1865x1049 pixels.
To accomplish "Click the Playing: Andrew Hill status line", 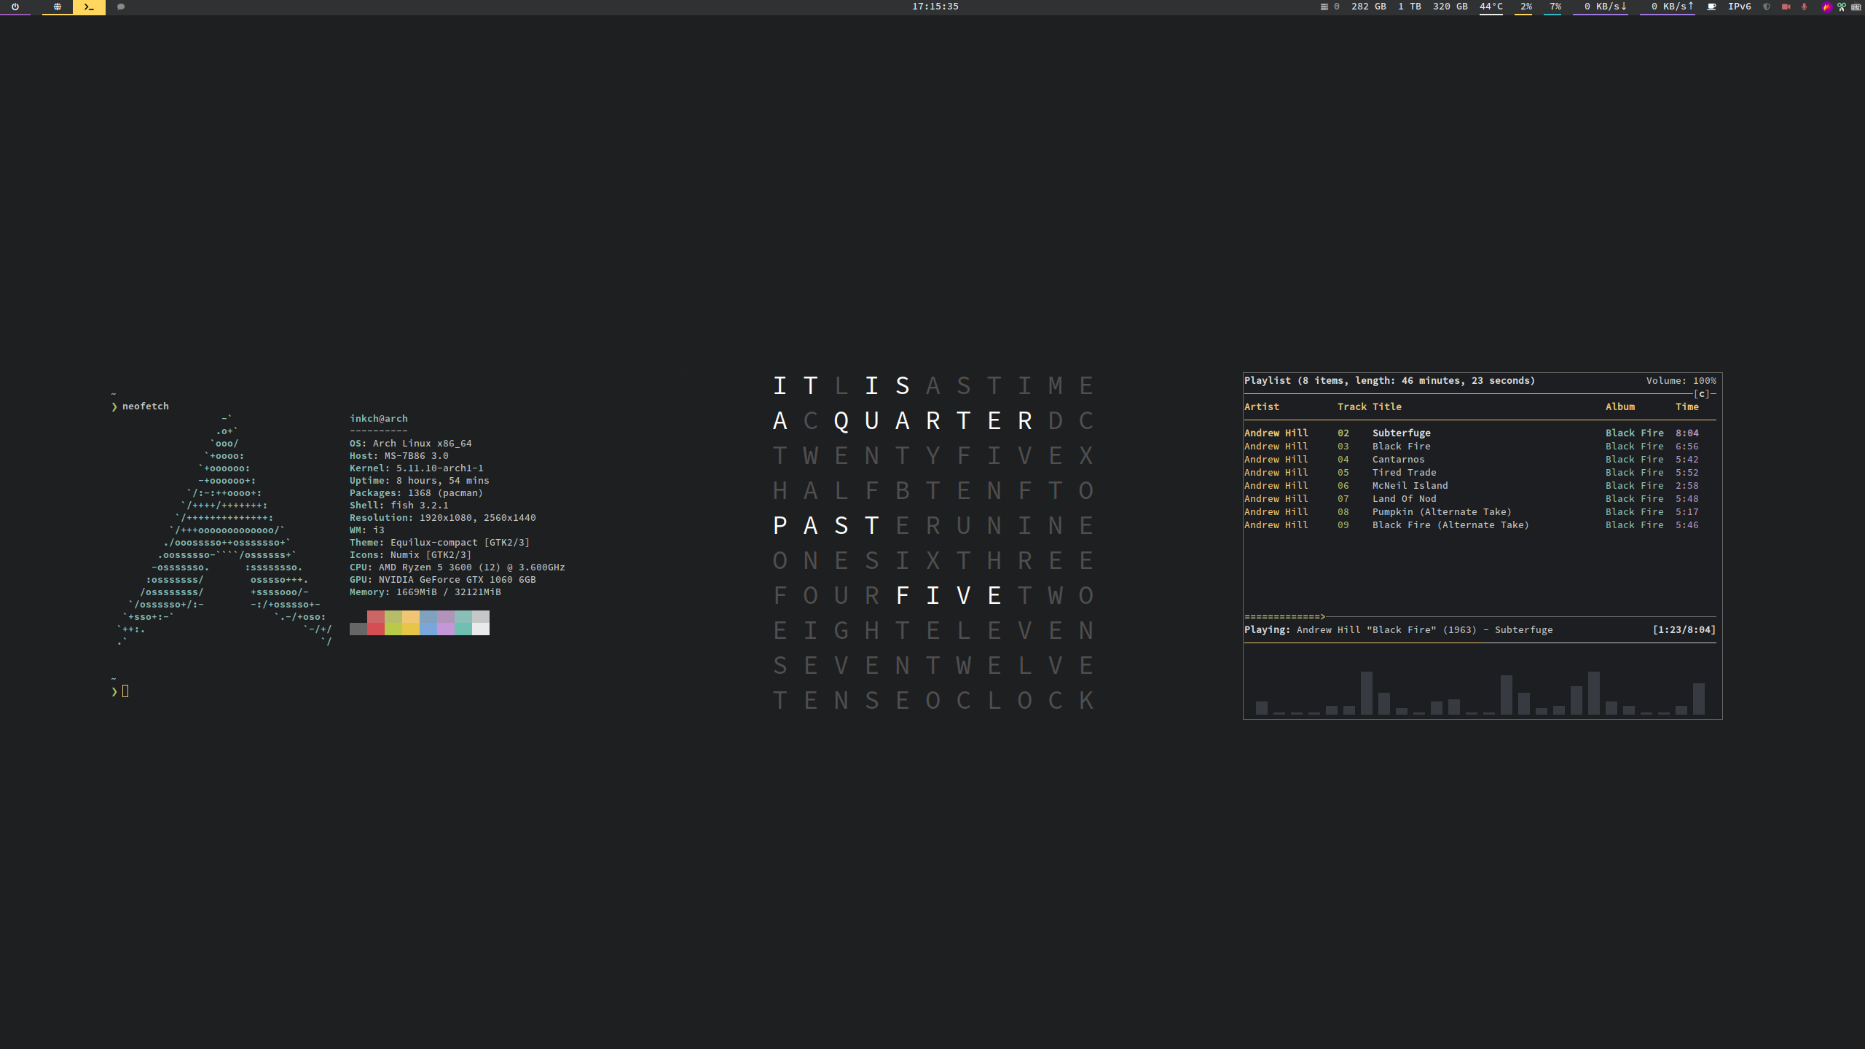I will coord(1398,629).
